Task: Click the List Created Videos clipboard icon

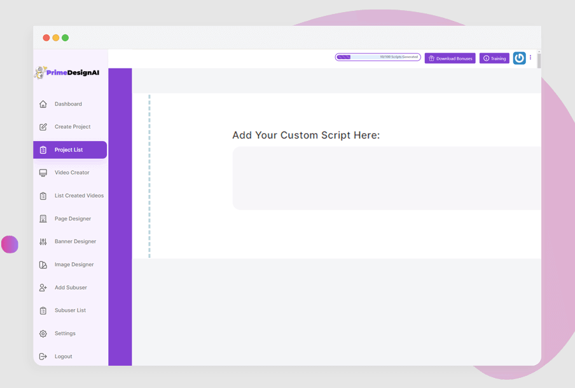Action: click(x=43, y=195)
